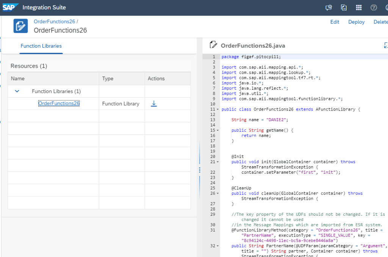
Task: Collapse the Function Libraries (1) group
Action: pos(17,91)
